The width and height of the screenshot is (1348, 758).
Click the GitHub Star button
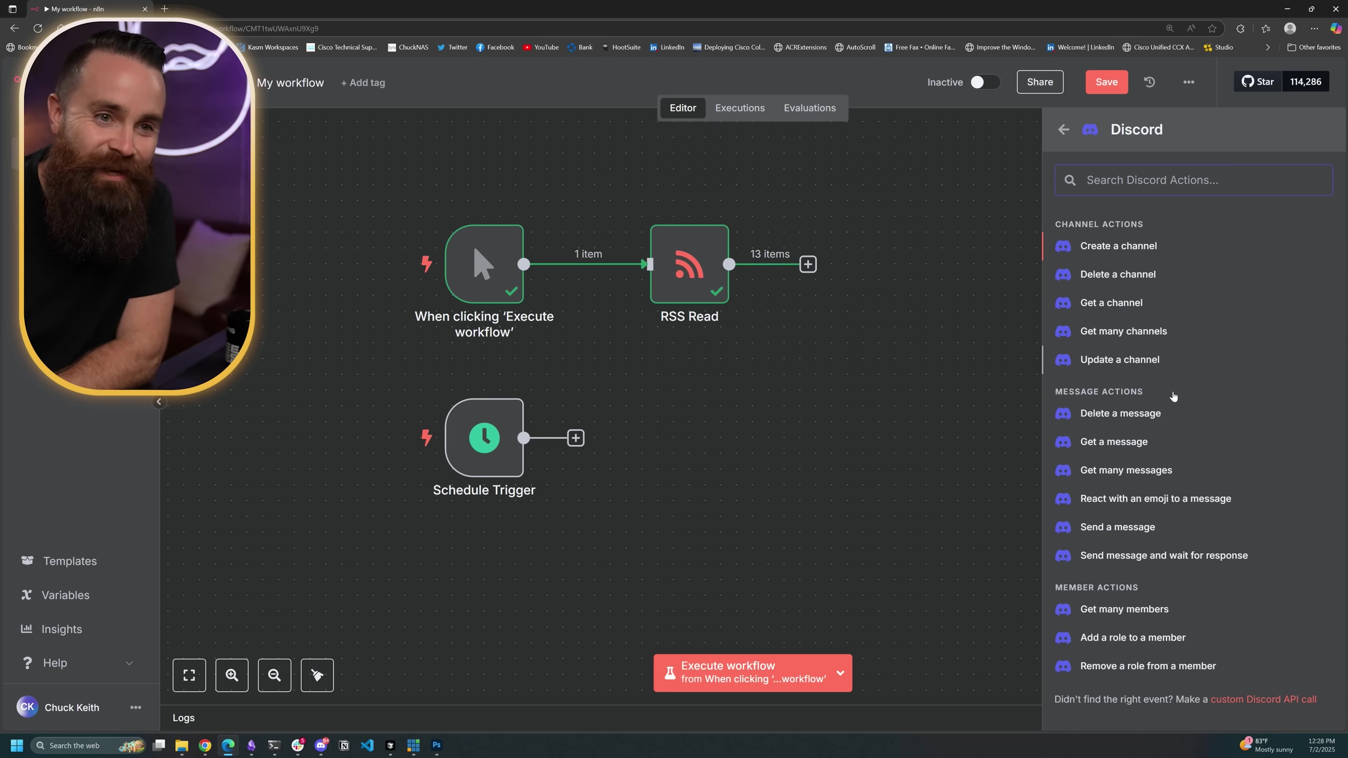pos(1257,82)
